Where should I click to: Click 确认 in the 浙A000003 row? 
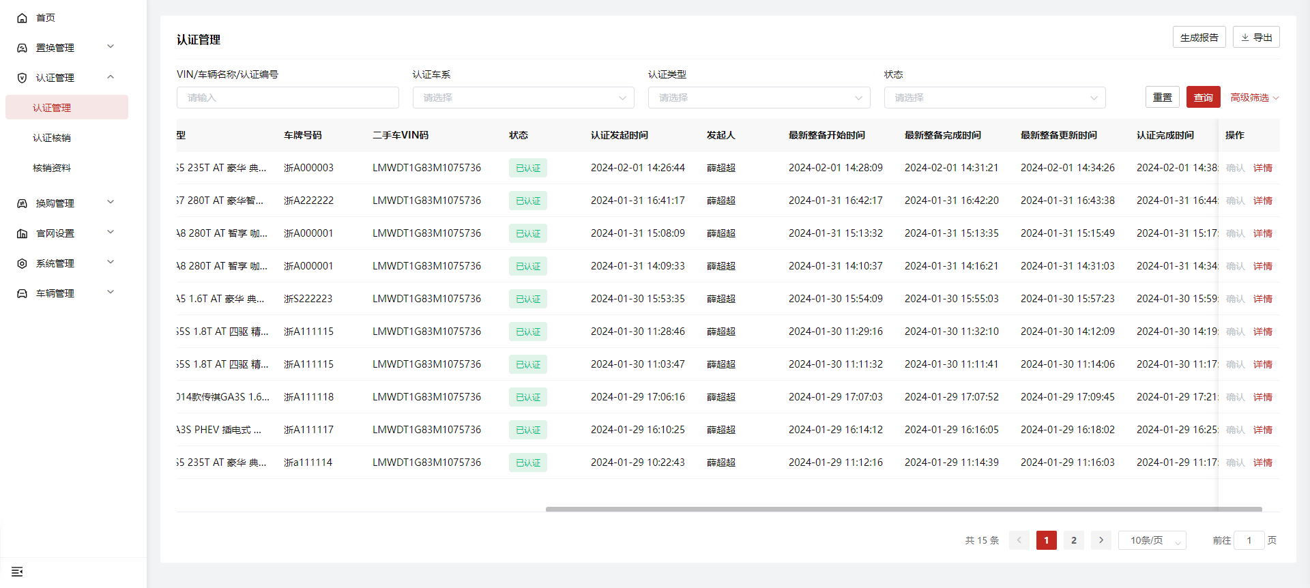click(1235, 168)
